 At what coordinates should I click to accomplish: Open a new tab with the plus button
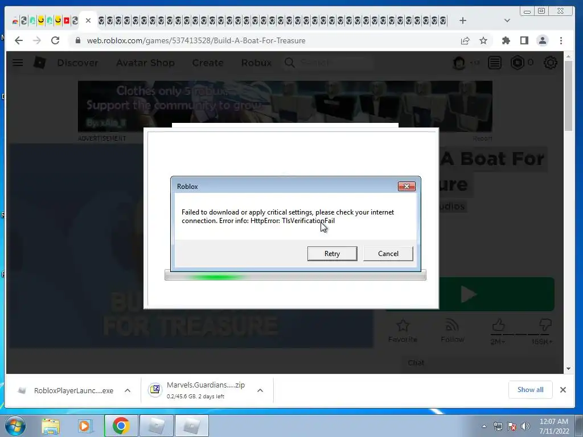tap(462, 20)
